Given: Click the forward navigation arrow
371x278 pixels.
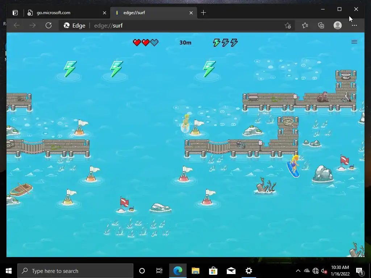Looking at the screenshot, I should pyautogui.click(x=33, y=25).
